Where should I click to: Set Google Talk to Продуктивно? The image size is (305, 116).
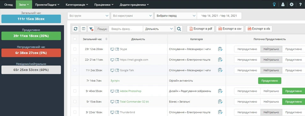[294, 70]
